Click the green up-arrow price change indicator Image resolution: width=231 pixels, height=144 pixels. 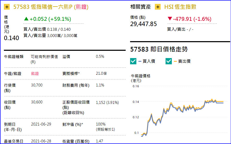[26, 19]
